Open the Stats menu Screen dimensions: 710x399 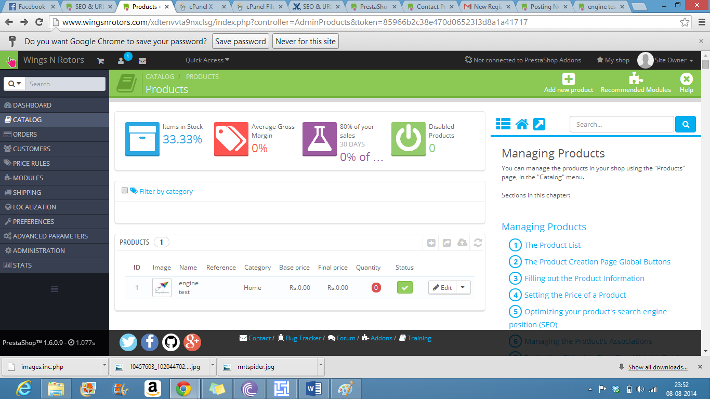coord(55,265)
